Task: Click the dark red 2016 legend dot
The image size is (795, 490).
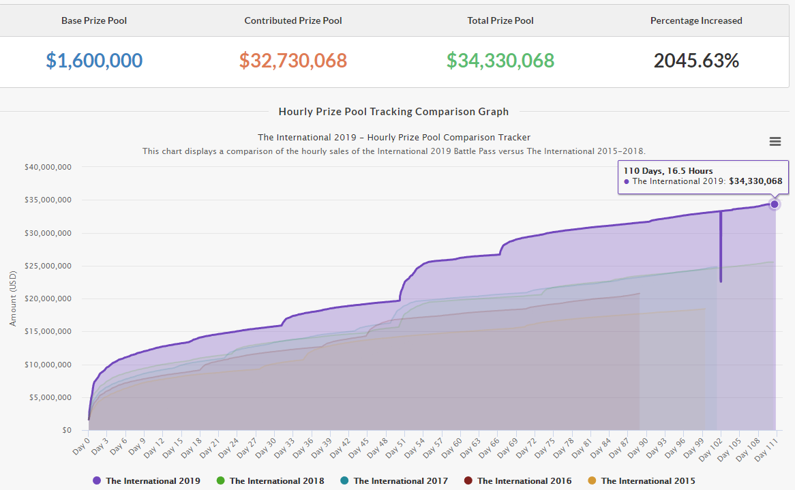Action: (x=468, y=481)
